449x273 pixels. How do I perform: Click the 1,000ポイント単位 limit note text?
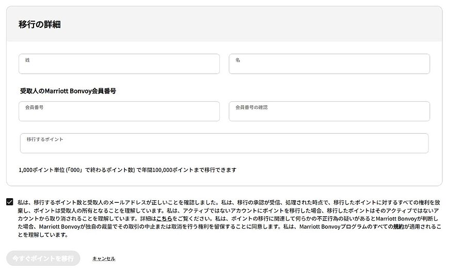(127, 170)
